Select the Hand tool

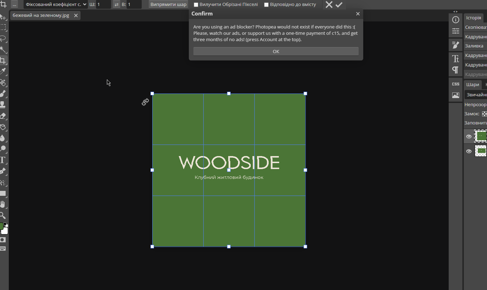(3, 204)
